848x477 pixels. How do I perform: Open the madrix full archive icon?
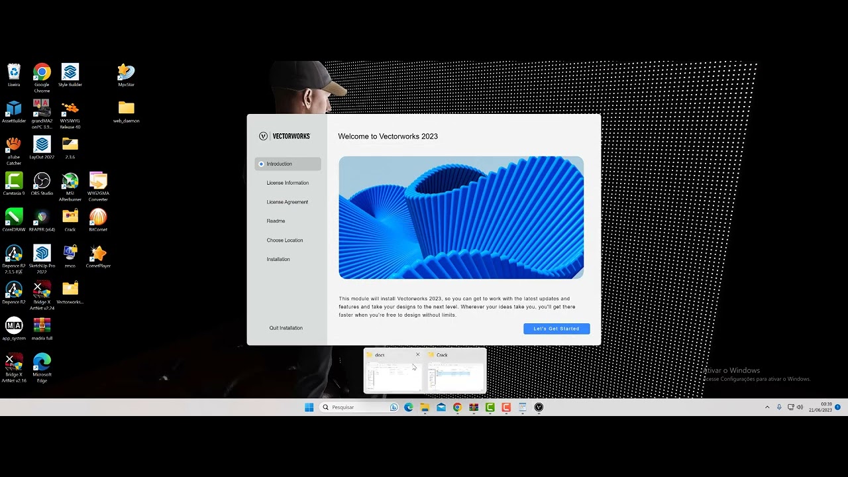coord(42,329)
